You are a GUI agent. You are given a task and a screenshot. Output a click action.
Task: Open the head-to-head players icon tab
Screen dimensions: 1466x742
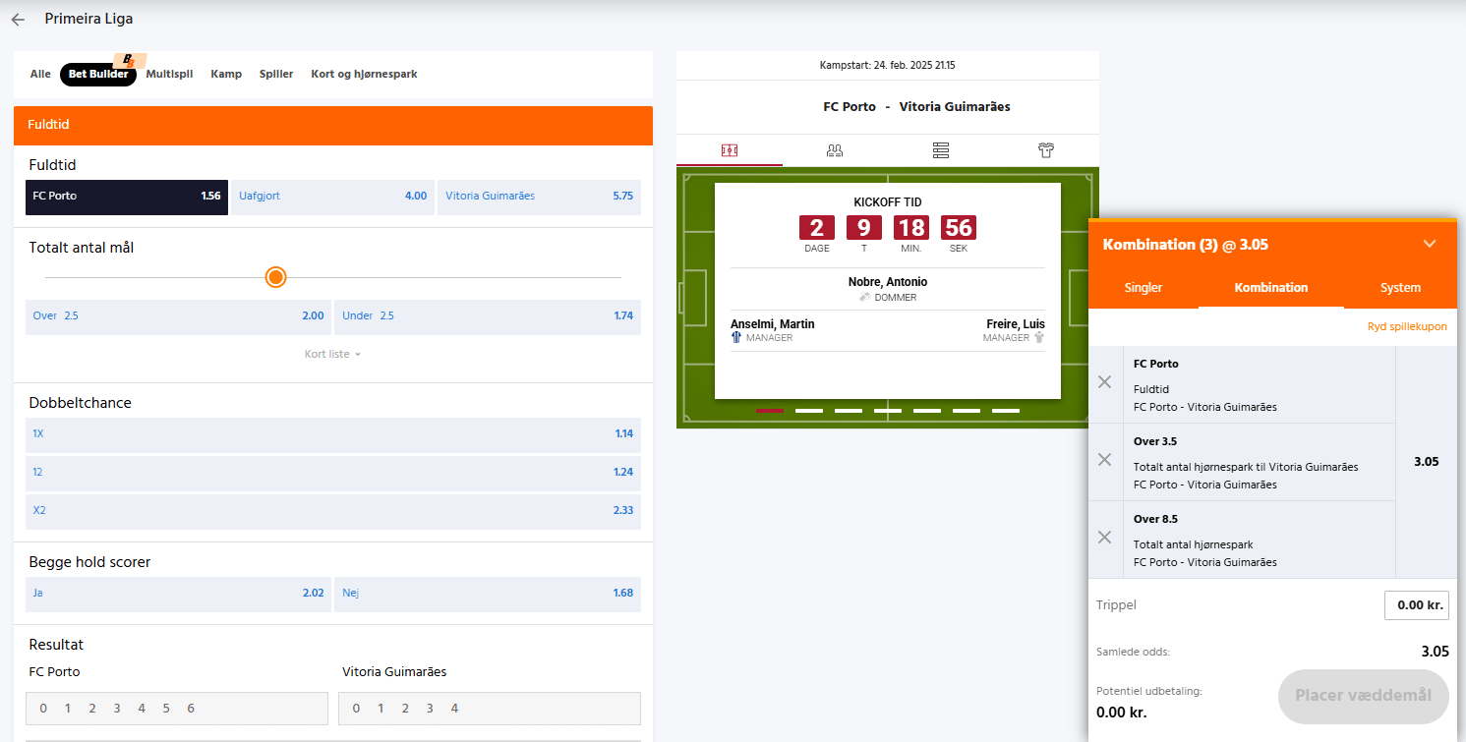click(835, 150)
